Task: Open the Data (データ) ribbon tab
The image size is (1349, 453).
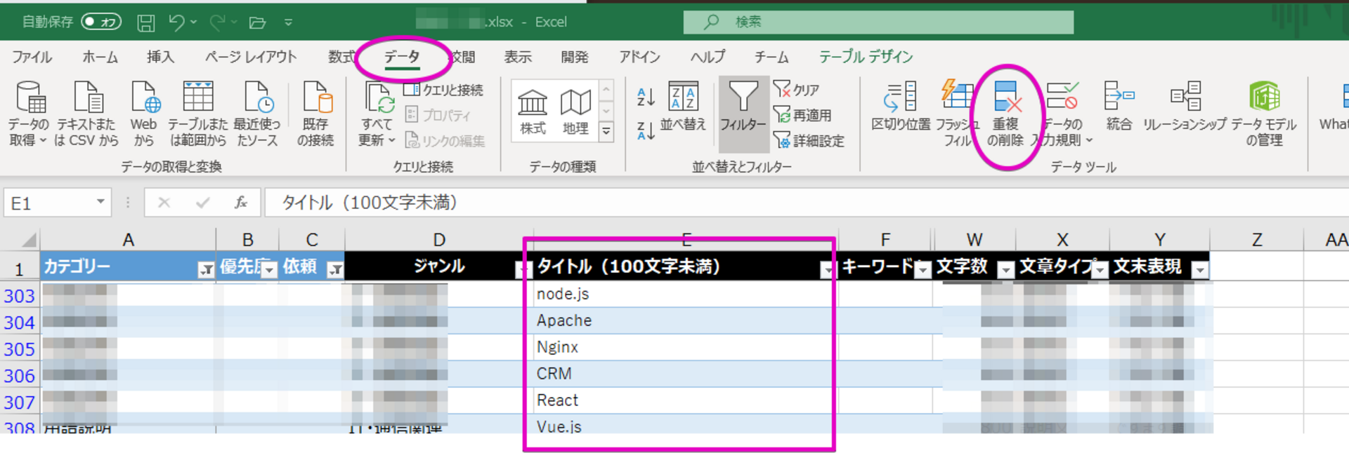Action: pos(402,57)
